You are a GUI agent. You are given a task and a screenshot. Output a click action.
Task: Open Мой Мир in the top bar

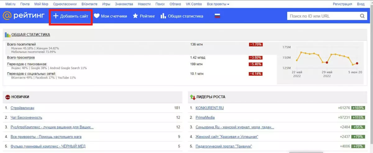pyautogui.click(x=41, y=4)
